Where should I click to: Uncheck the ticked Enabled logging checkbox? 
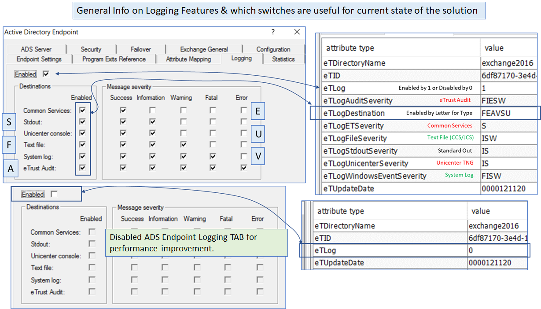click(x=46, y=74)
